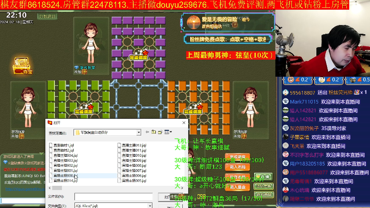Click the 蓝钻贵族 button
The height and width of the screenshot is (208, 370).
(264, 186)
